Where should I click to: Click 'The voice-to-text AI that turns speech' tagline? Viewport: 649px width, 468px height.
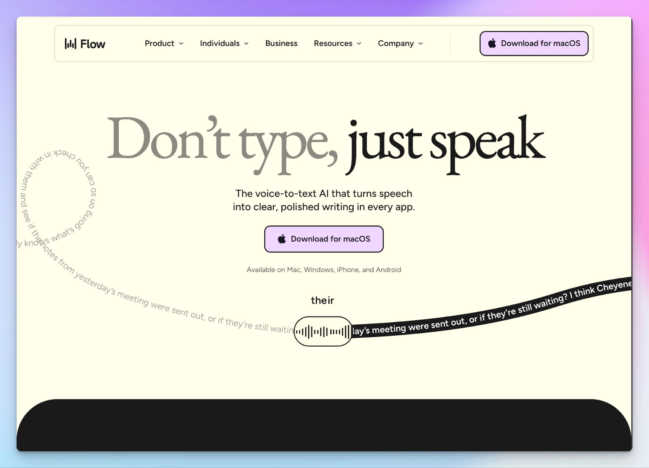point(324,193)
